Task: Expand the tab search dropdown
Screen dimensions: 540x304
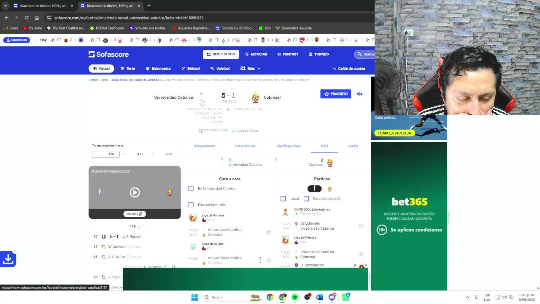Action: 5,6
